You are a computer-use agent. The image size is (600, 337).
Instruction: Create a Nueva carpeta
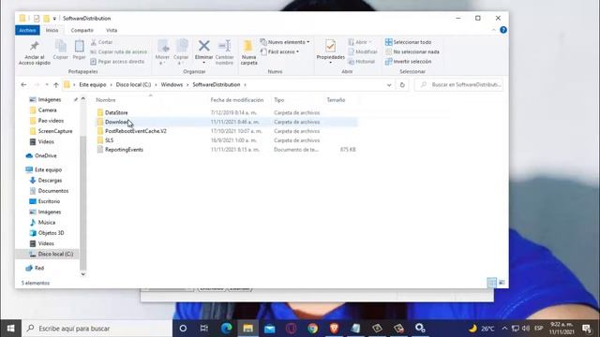(248, 52)
